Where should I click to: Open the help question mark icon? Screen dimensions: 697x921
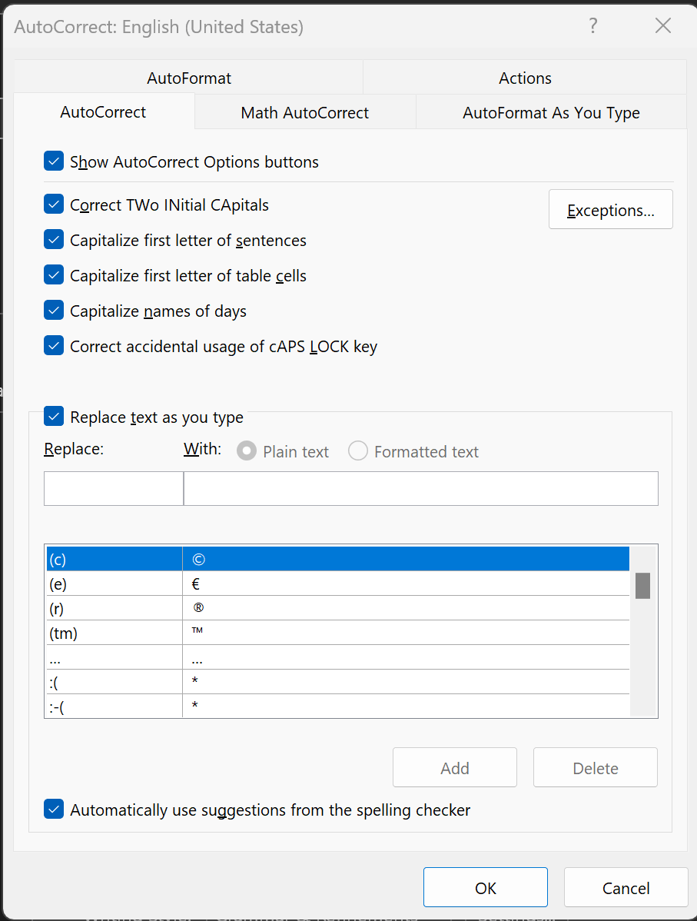click(x=593, y=26)
